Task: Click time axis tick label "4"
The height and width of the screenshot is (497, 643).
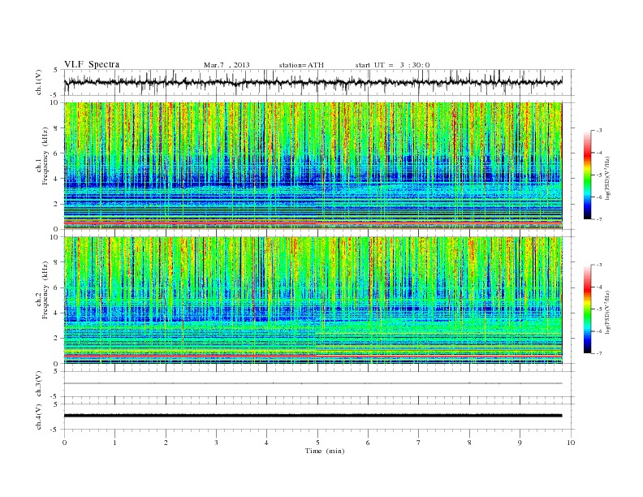Action: click(x=266, y=443)
